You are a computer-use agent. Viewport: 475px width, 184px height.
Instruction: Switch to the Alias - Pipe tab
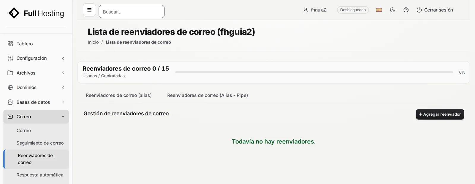208,95
